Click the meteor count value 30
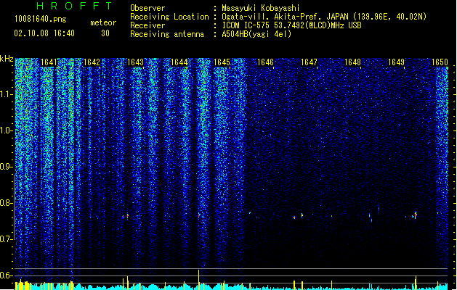The height and width of the screenshot is (290, 457). click(x=105, y=33)
